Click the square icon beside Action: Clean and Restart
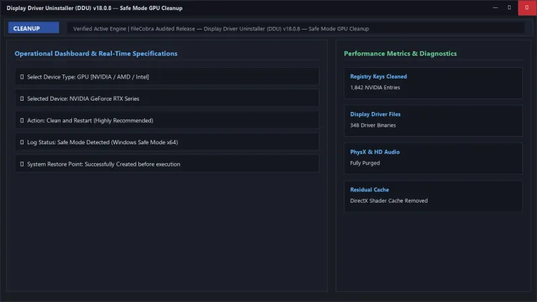 coord(22,121)
